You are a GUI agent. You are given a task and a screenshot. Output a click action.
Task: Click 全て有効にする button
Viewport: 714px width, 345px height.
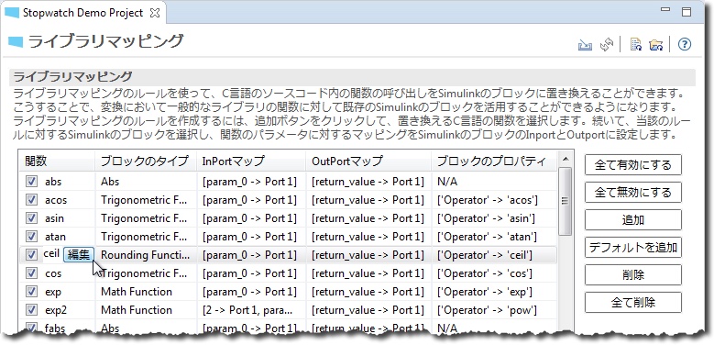[633, 165]
